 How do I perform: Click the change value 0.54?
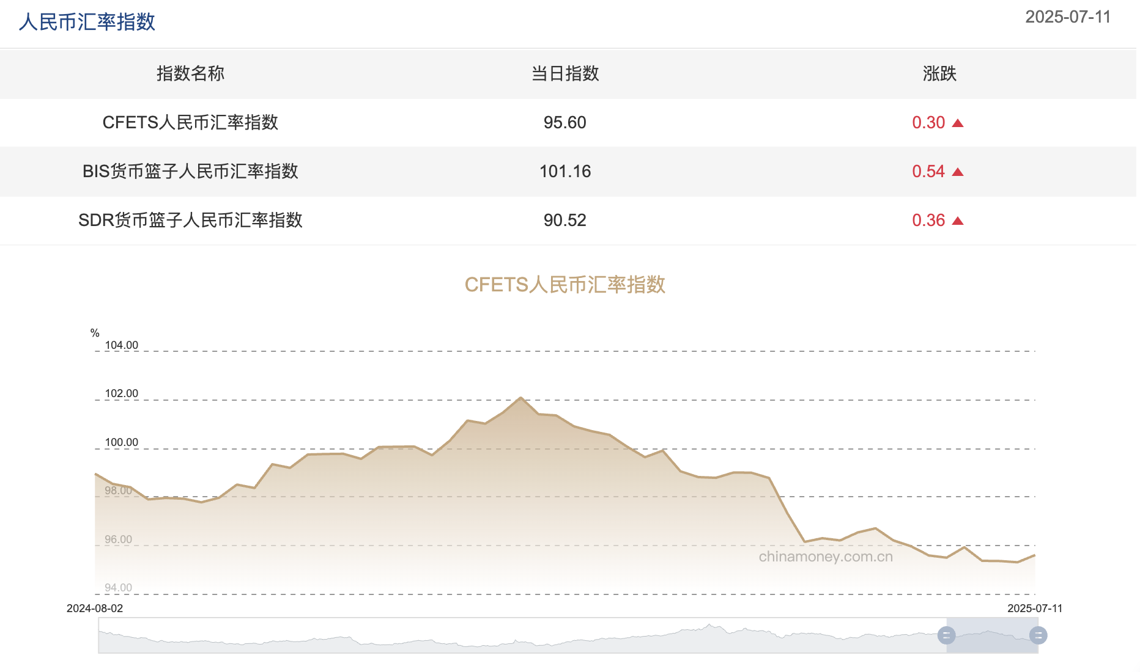pos(928,171)
